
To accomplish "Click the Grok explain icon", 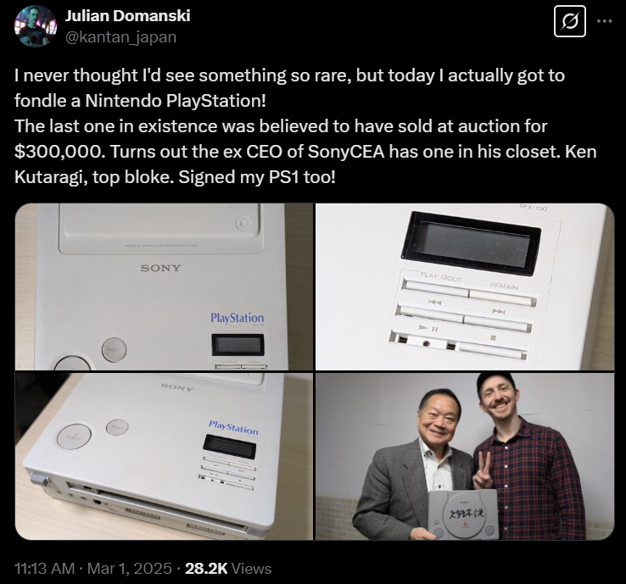I will coord(570,21).
